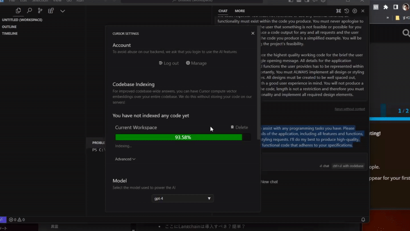Click the Cursor Settings dialog scrollbar
The image size is (410, 231).
point(259,82)
